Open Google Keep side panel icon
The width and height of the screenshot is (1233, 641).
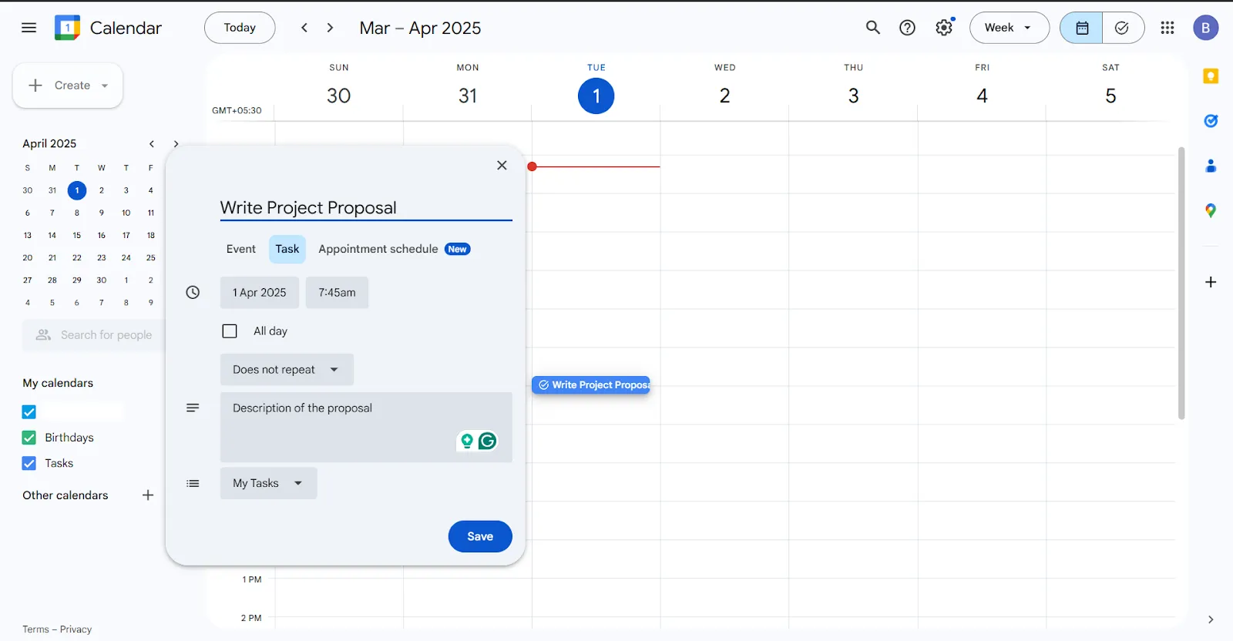pos(1211,76)
